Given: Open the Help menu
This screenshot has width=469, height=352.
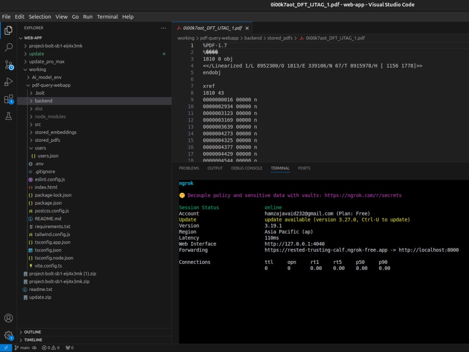Looking at the screenshot, I should [128, 17].
